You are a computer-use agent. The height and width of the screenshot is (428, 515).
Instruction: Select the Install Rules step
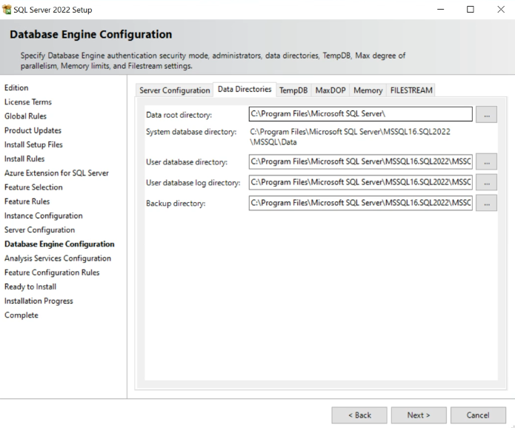click(x=24, y=159)
